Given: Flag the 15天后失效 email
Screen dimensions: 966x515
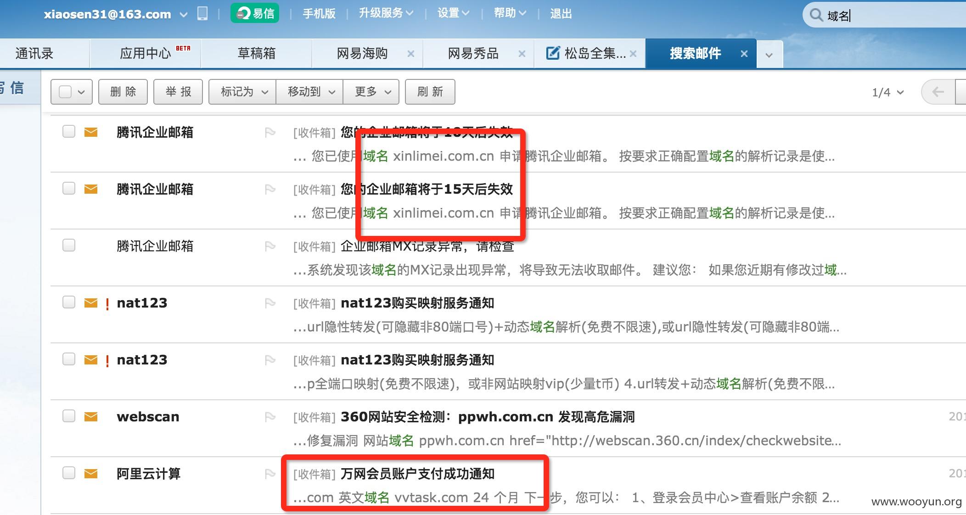Looking at the screenshot, I should click(x=270, y=190).
